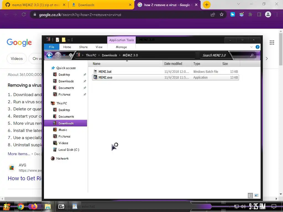Image resolution: width=283 pixels, height=212 pixels.
Task: Click the Videos search filter chip
Action: tap(17, 59)
